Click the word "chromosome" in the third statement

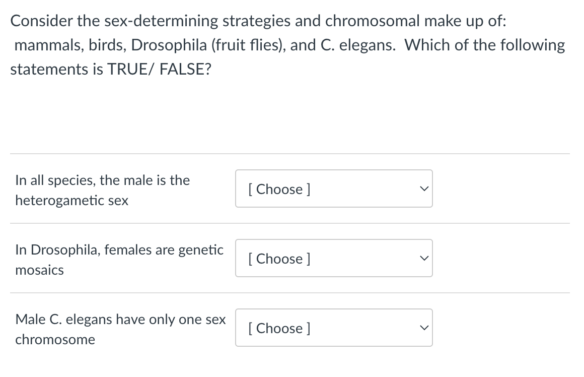click(55, 340)
